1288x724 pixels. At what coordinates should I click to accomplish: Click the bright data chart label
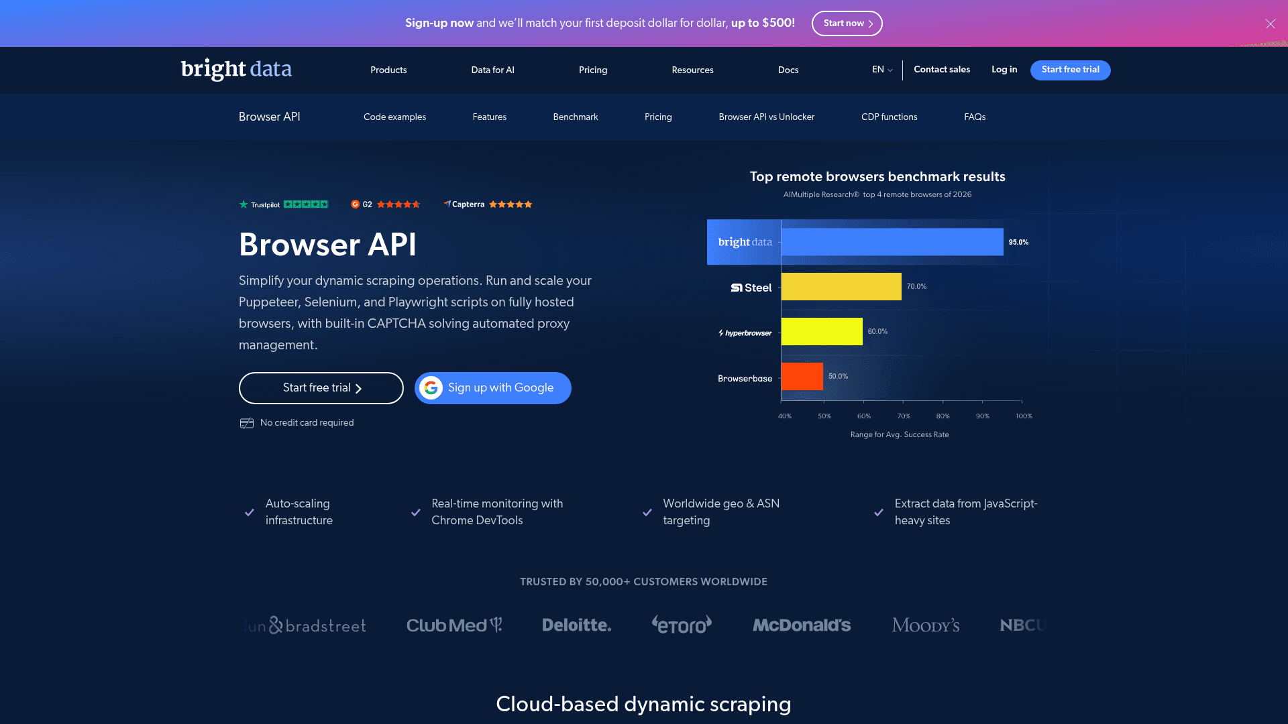coord(745,242)
